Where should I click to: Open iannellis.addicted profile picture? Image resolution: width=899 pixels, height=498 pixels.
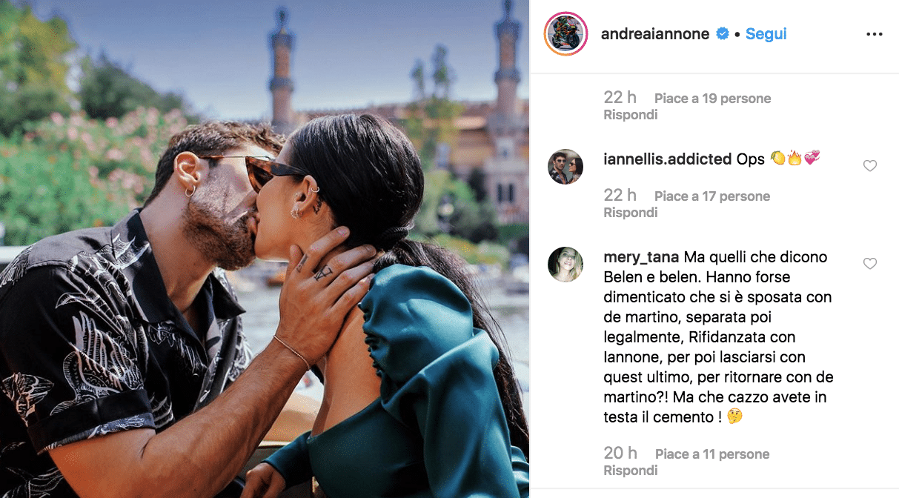(565, 167)
